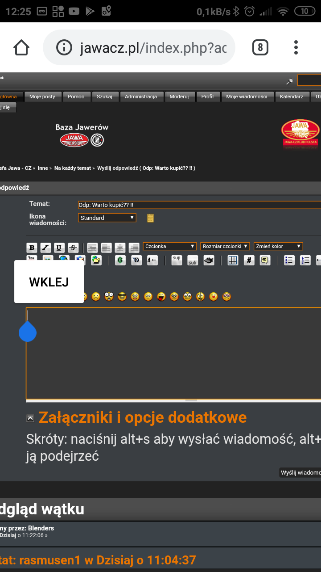Screen dimensions: 321x572
Task: Open Chrome three-dot overflow menu
Action: coord(296,47)
